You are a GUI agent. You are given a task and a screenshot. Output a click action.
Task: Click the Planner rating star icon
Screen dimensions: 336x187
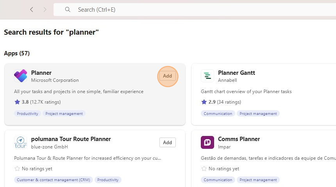click(x=17, y=102)
